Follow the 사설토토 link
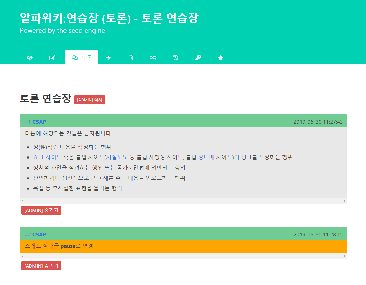Viewport: 366px width, 285px height. point(117,157)
